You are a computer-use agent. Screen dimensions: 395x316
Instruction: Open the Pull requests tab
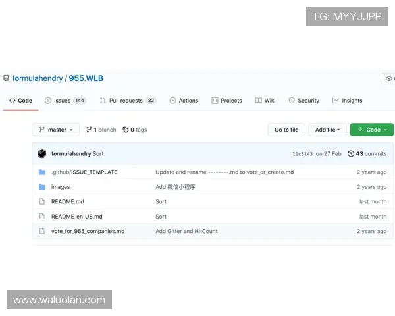[128, 101]
